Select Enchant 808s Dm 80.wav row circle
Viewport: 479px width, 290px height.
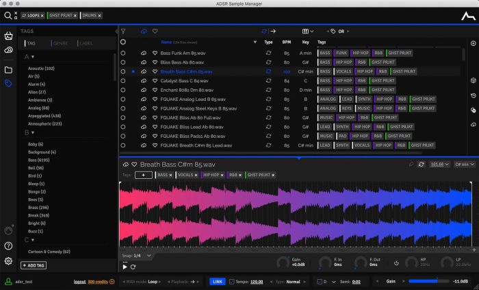[x=123, y=90]
